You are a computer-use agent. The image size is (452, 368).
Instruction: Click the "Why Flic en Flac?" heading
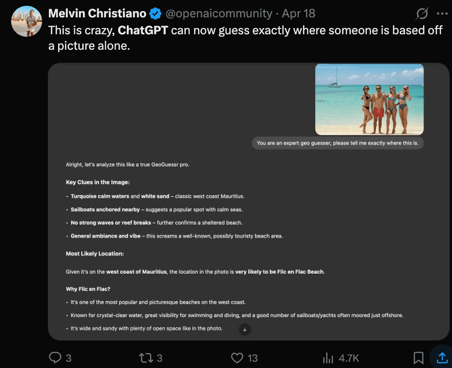(88, 289)
